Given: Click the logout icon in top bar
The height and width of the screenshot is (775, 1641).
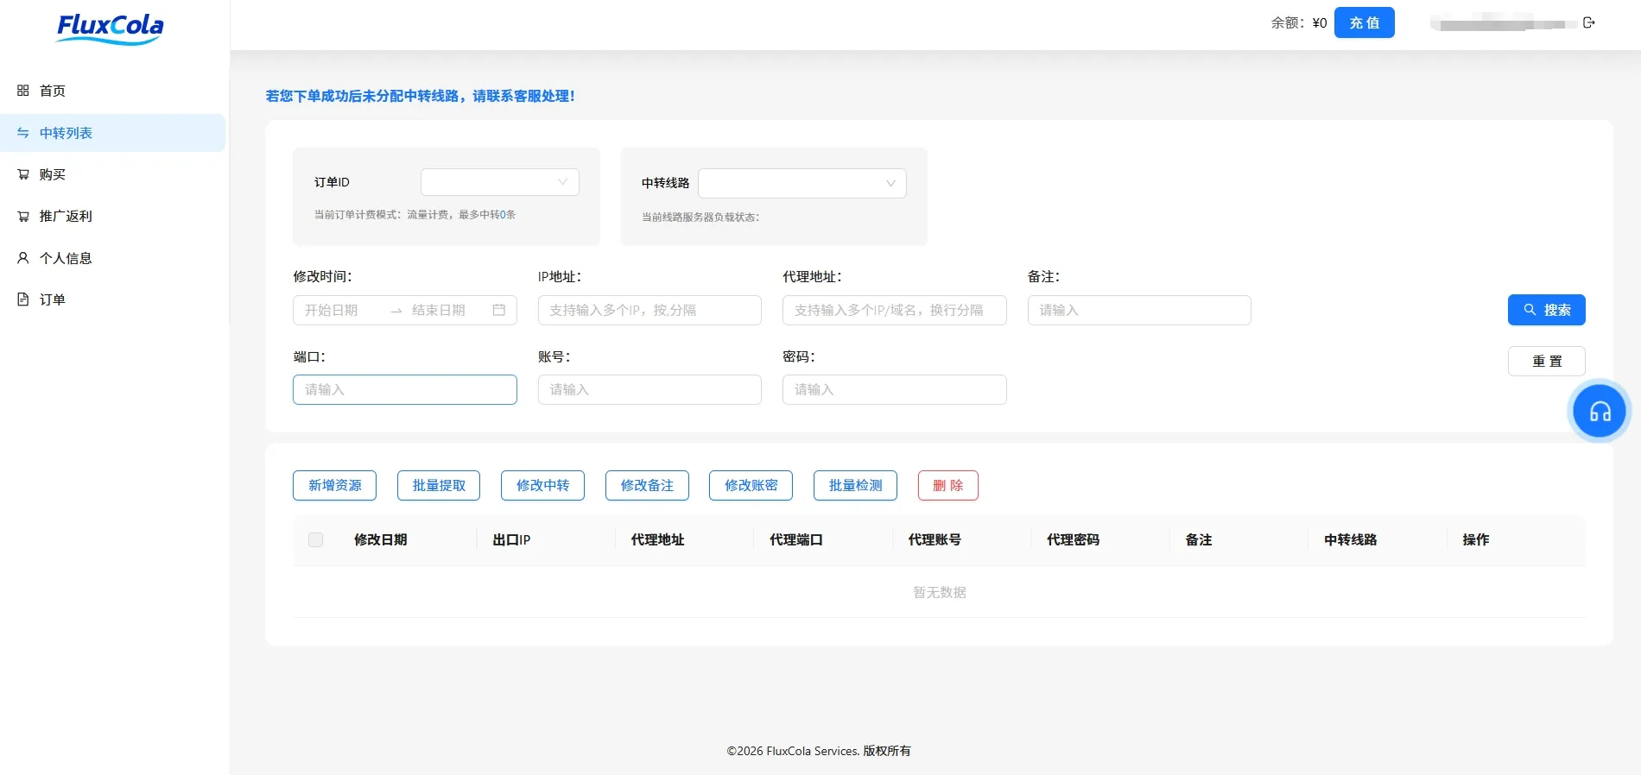Looking at the screenshot, I should 1588,22.
